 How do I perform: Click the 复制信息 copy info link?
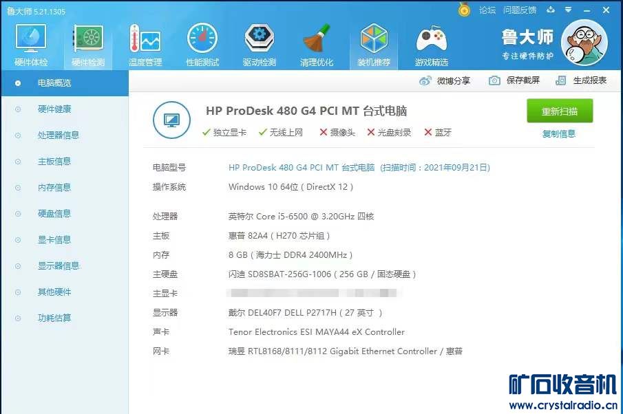559,134
